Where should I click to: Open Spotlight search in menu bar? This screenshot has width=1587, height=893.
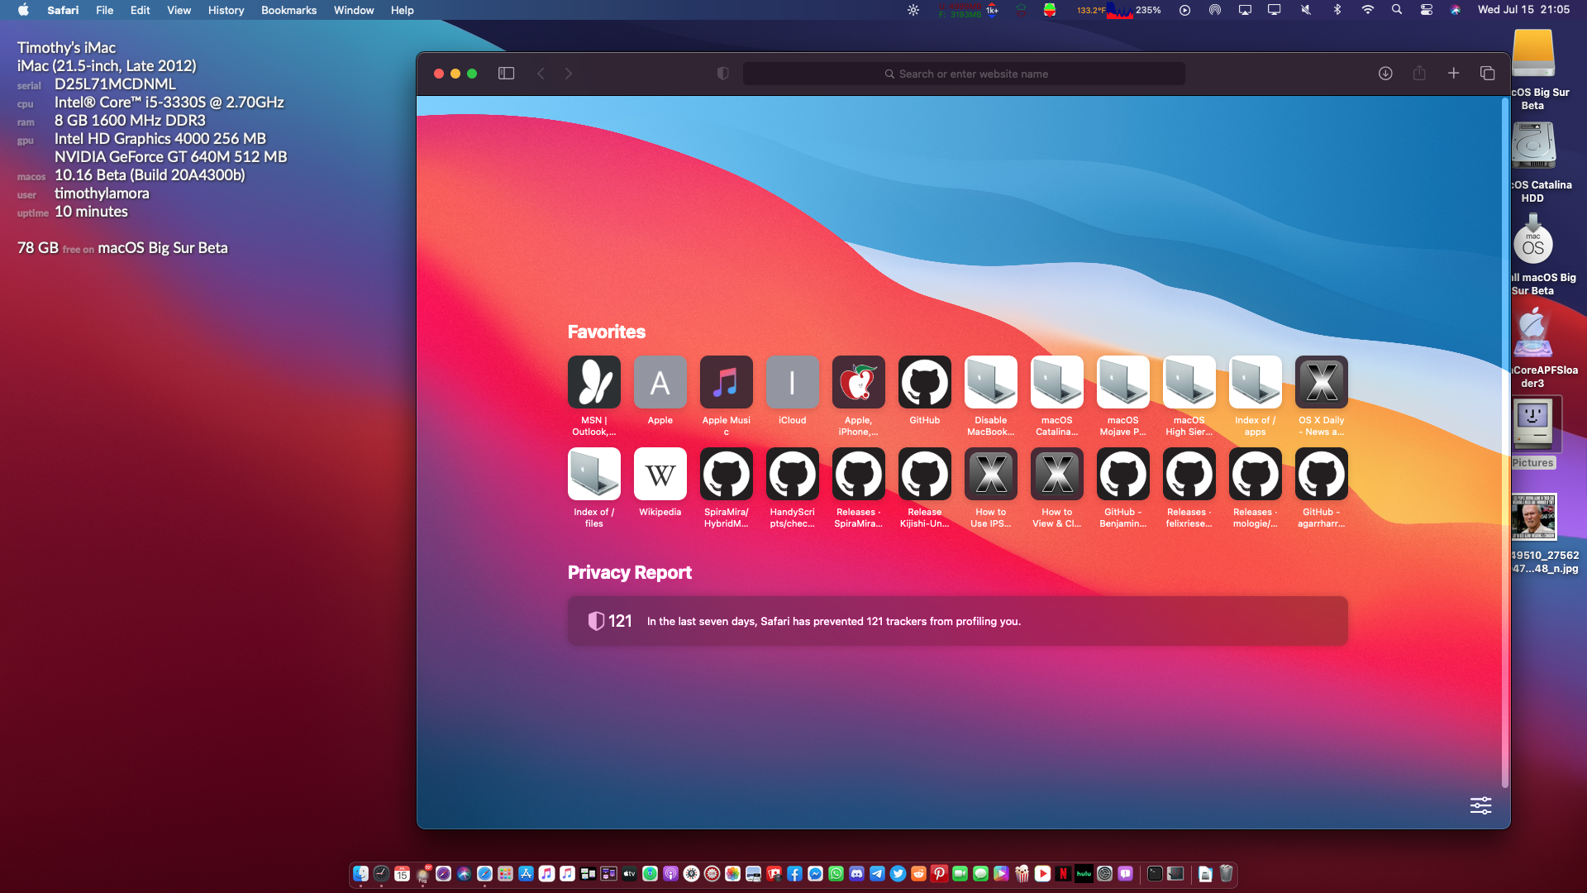coord(1397,10)
